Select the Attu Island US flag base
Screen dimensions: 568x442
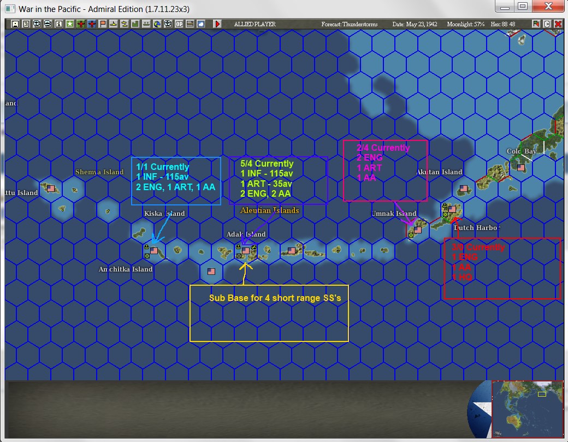click(51, 188)
